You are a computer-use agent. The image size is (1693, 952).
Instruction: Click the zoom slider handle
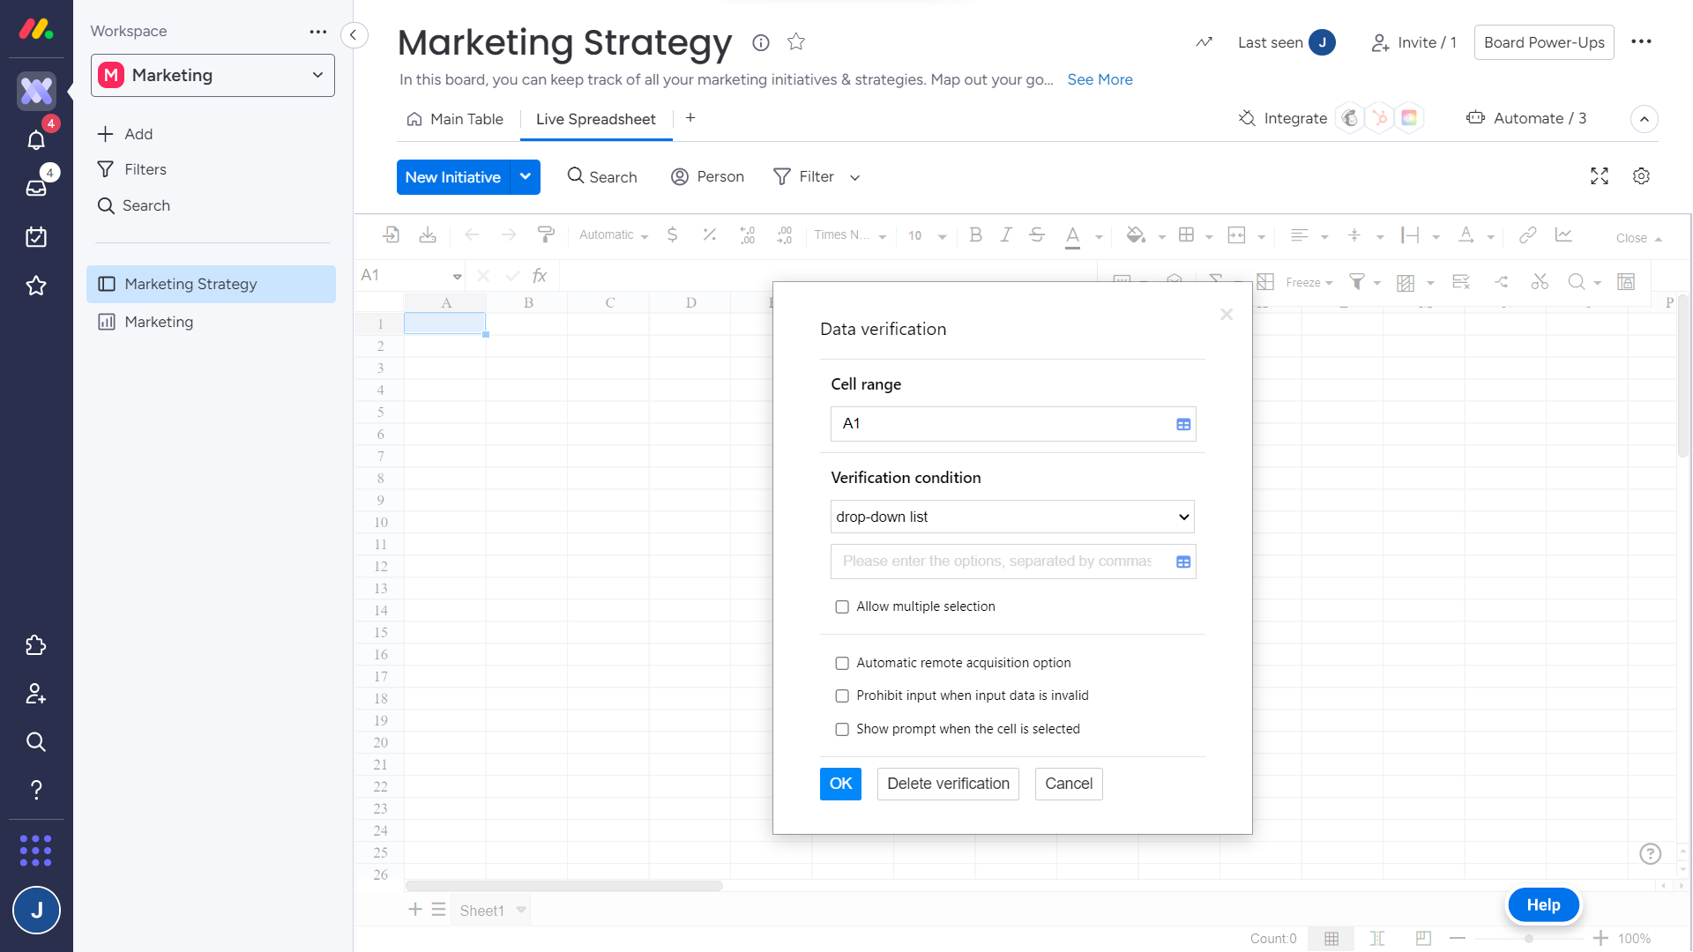pyautogui.click(x=1529, y=939)
